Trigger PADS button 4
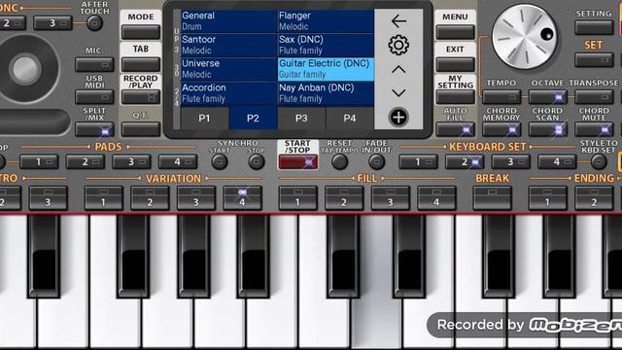The height and width of the screenshot is (350, 622). [178, 162]
